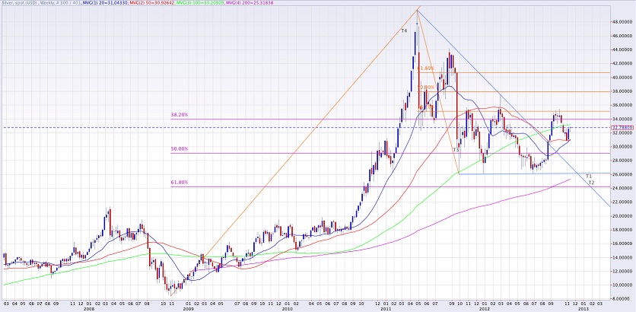
Task: Select the T1 label at the right
Action: (589, 176)
